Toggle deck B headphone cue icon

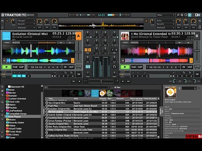(x=114, y=67)
